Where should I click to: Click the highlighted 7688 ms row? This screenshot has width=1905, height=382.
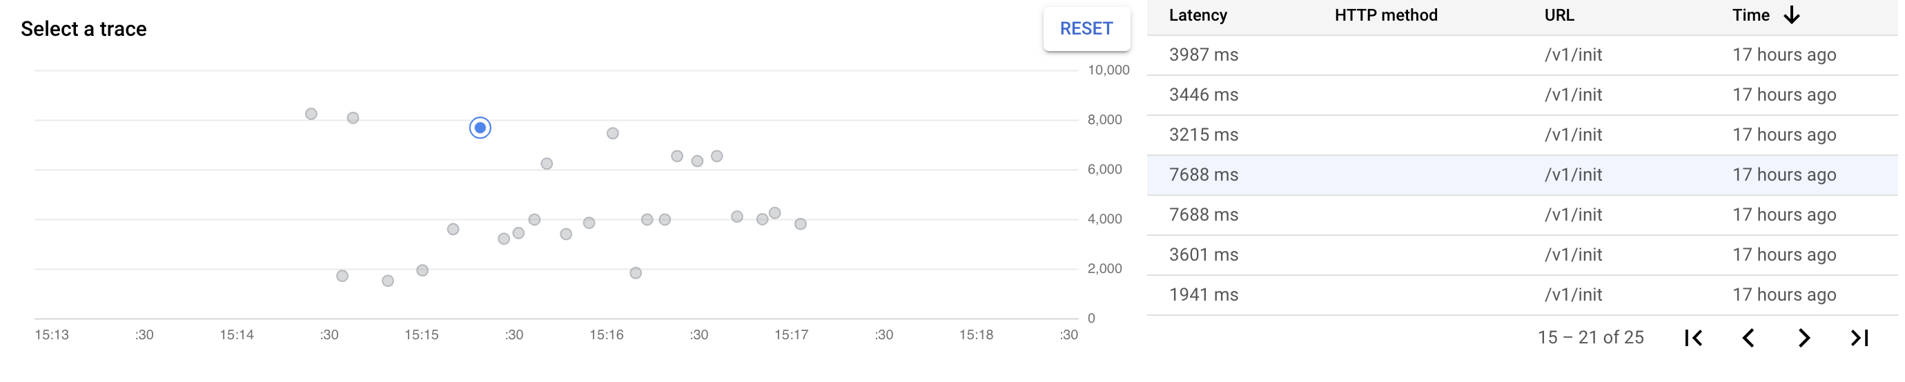(x=1521, y=174)
